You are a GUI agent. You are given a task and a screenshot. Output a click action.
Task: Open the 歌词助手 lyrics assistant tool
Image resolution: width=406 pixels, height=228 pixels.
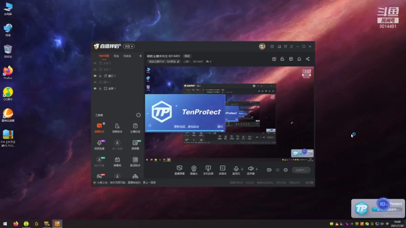135,162
